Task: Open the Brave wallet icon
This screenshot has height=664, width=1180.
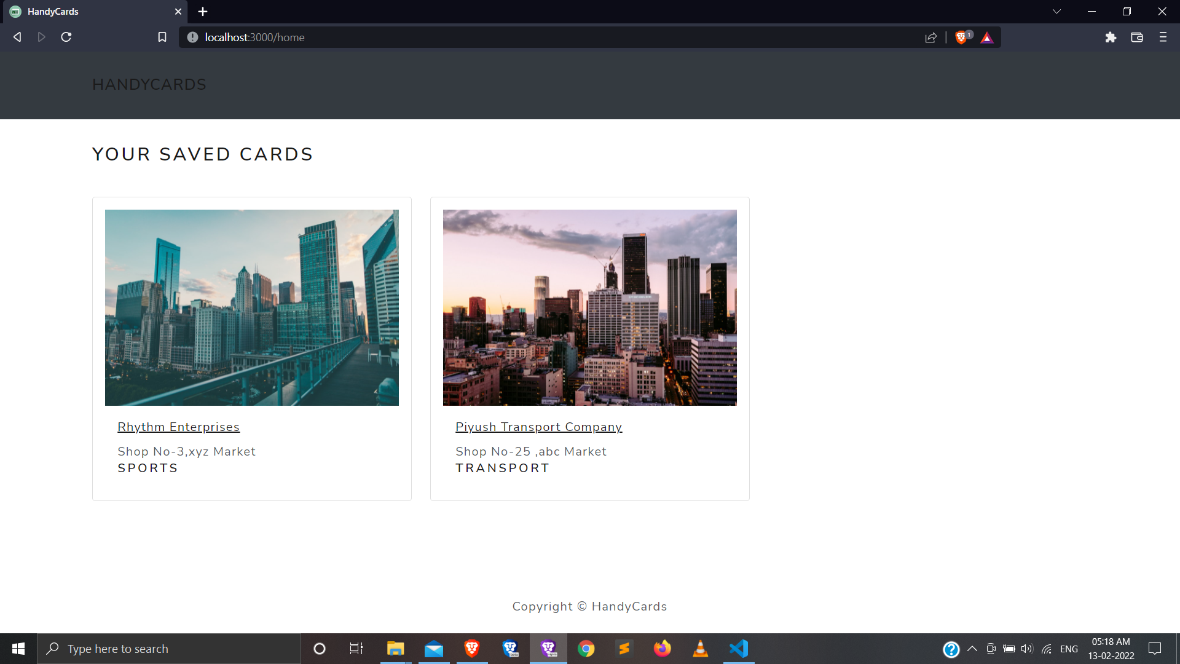Action: pos(1137,38)
